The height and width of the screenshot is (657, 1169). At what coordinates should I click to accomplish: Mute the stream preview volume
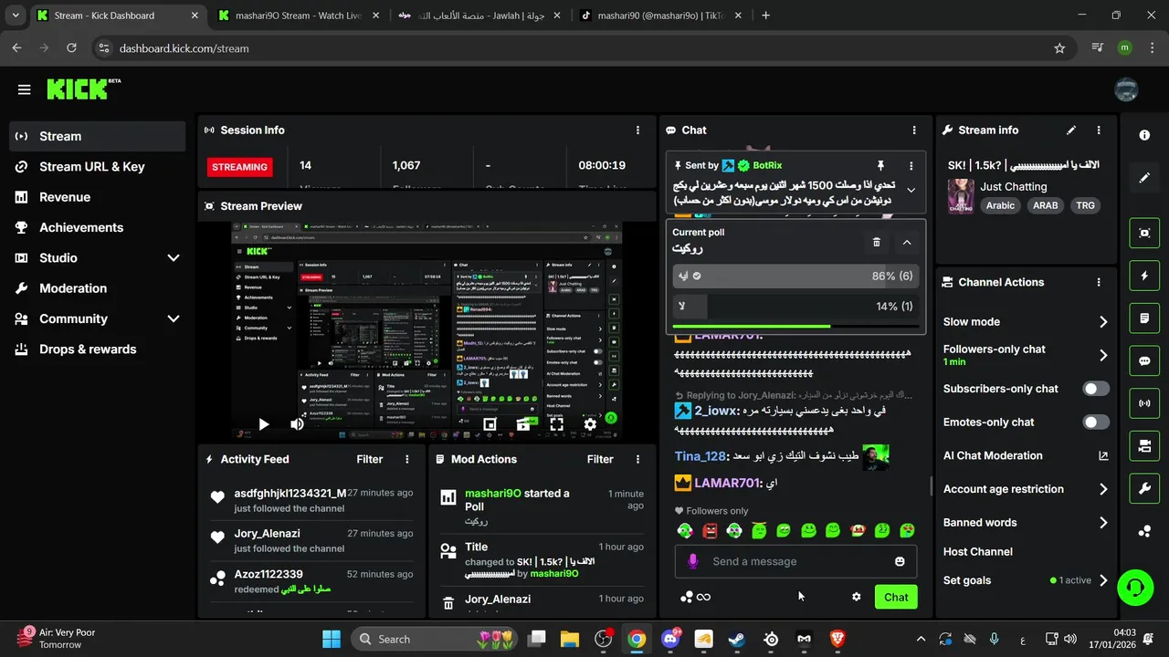tap(297, 424)
